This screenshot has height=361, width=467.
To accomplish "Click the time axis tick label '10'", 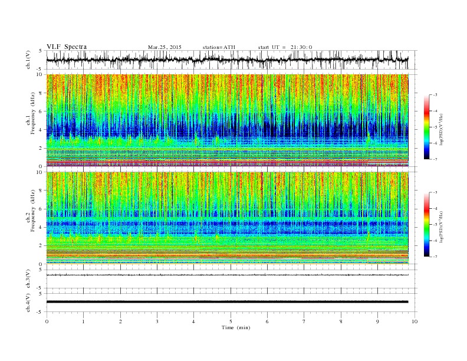I will pyautogui.click(x=415, y=321).
